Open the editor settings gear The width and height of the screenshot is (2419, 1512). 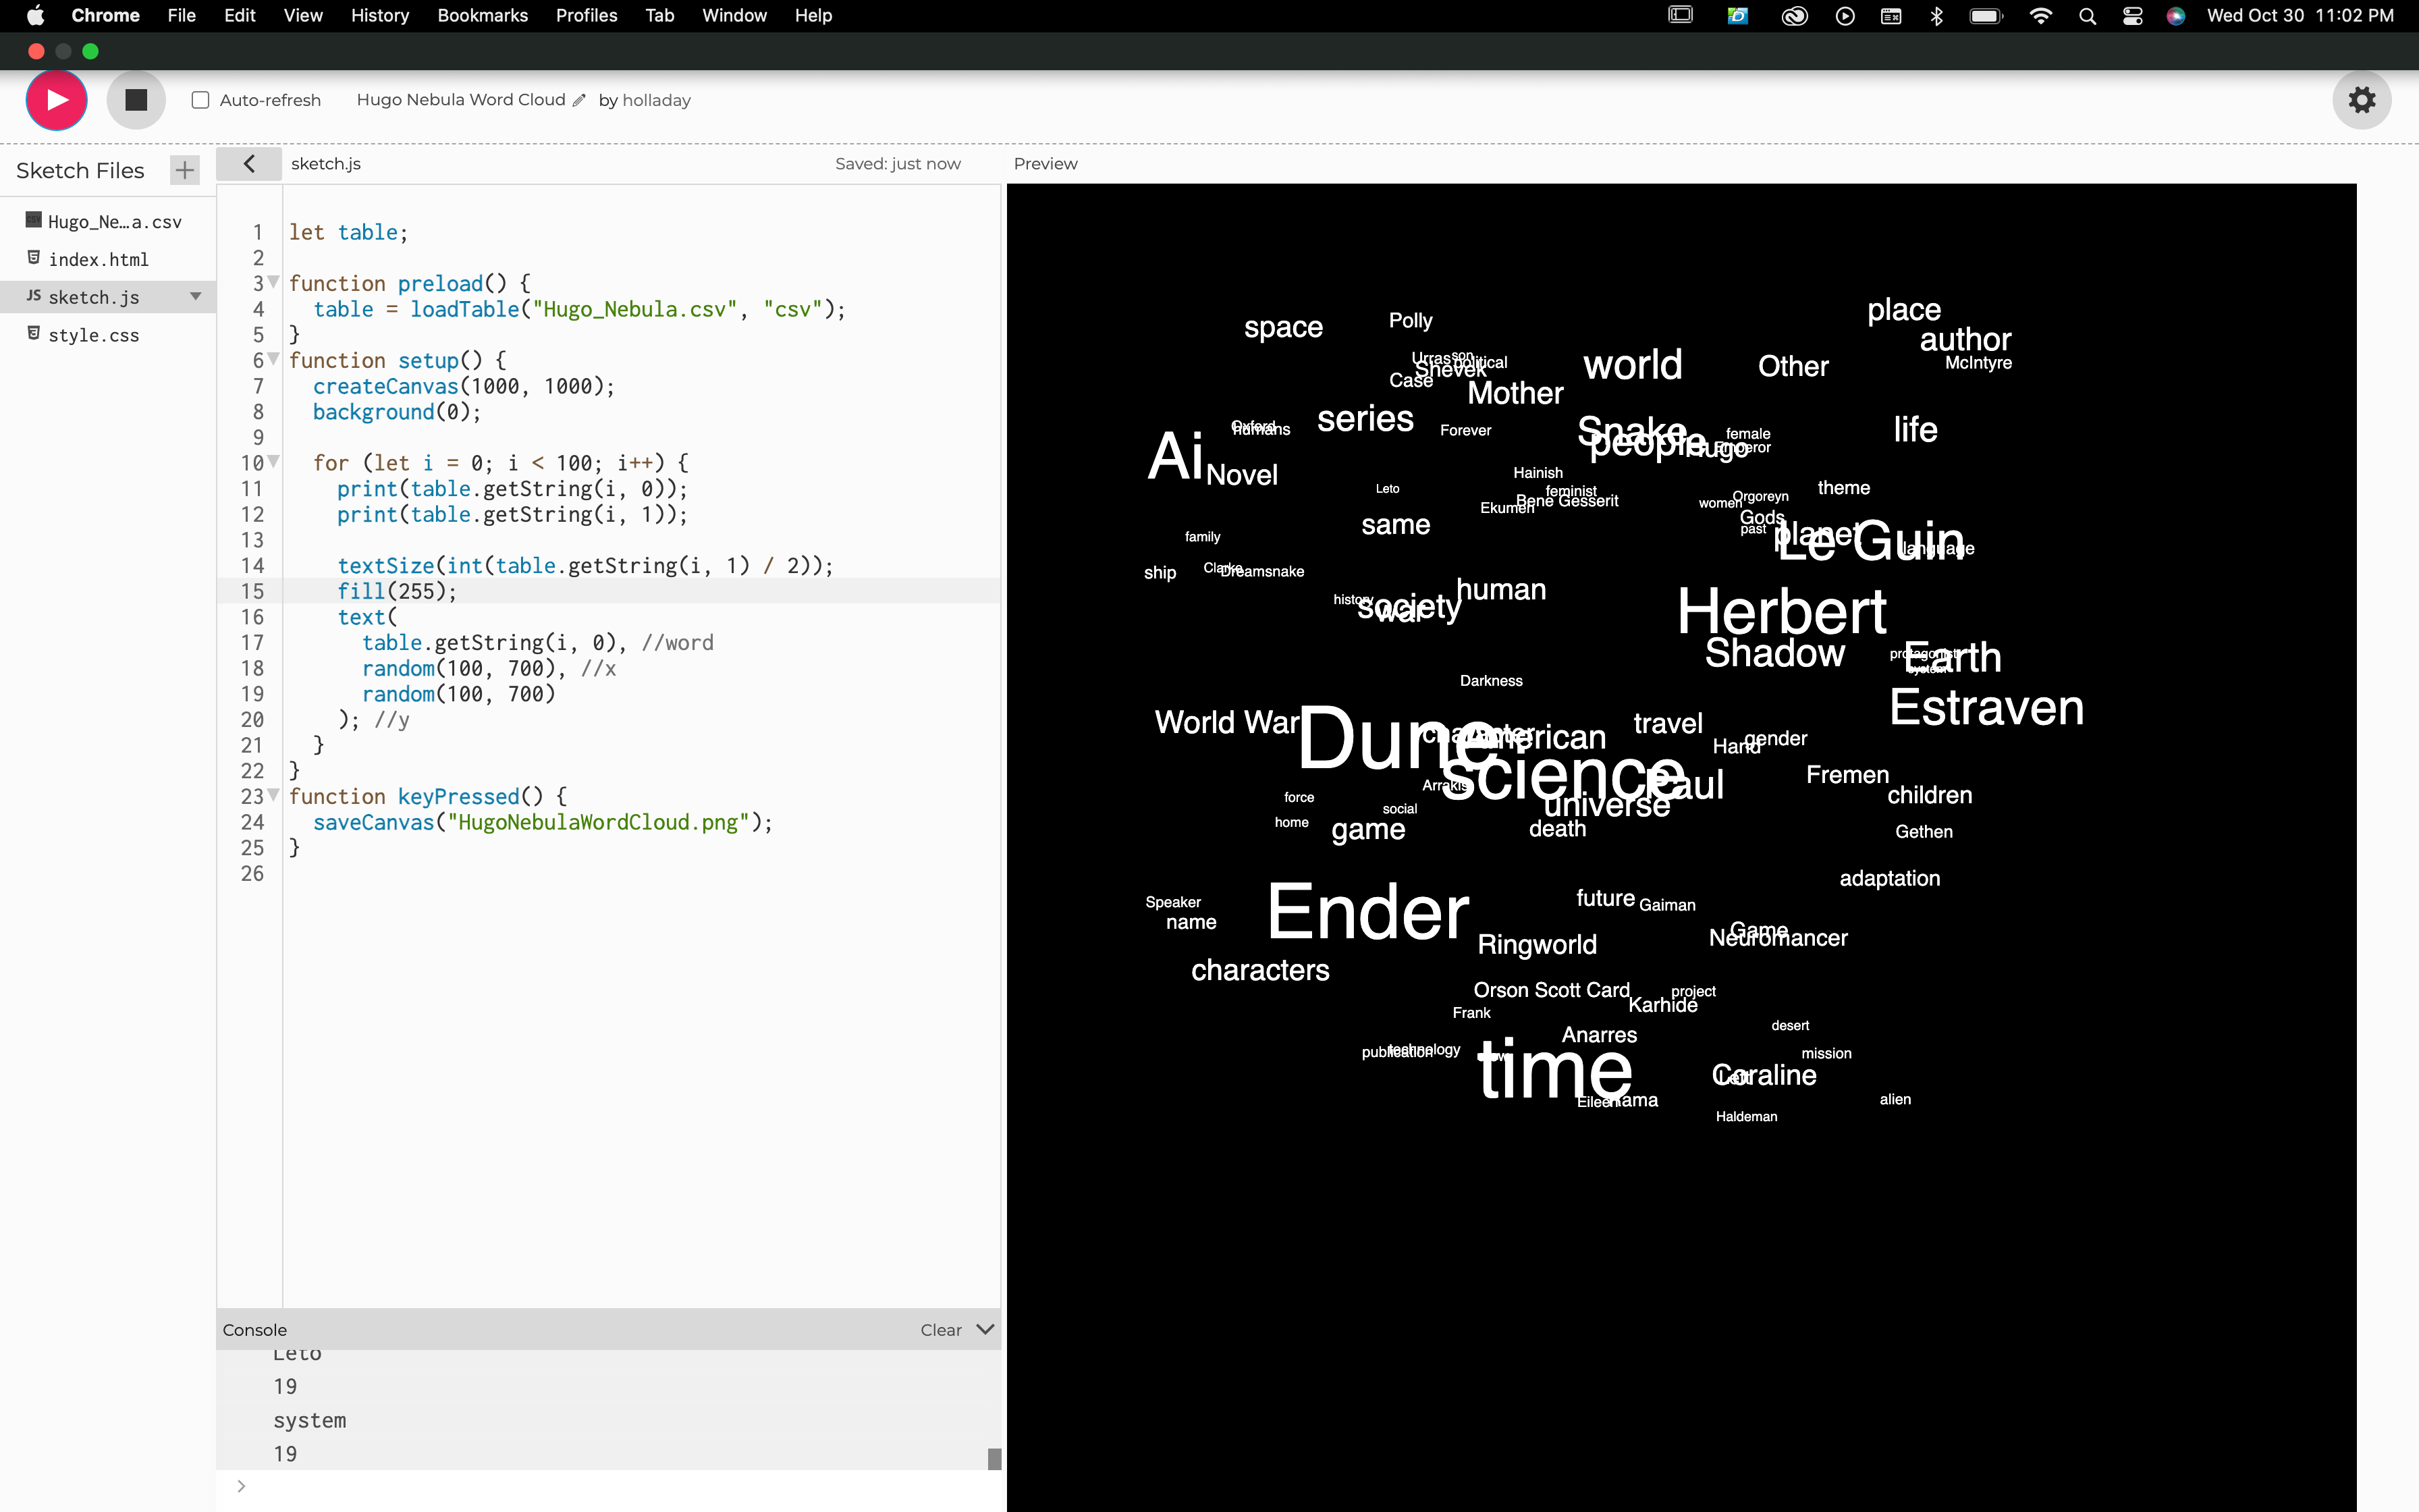[2361, 100]
